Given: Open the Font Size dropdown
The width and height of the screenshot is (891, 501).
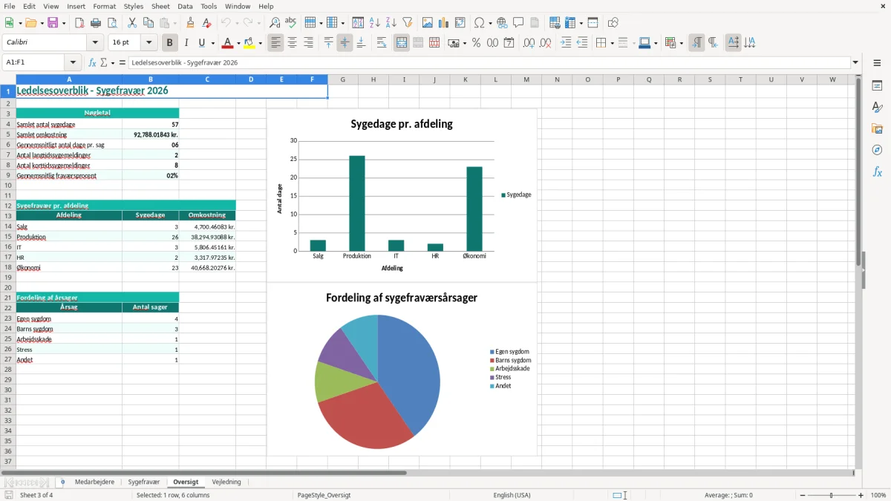Looking at the screenshot, I should point(149,43).
